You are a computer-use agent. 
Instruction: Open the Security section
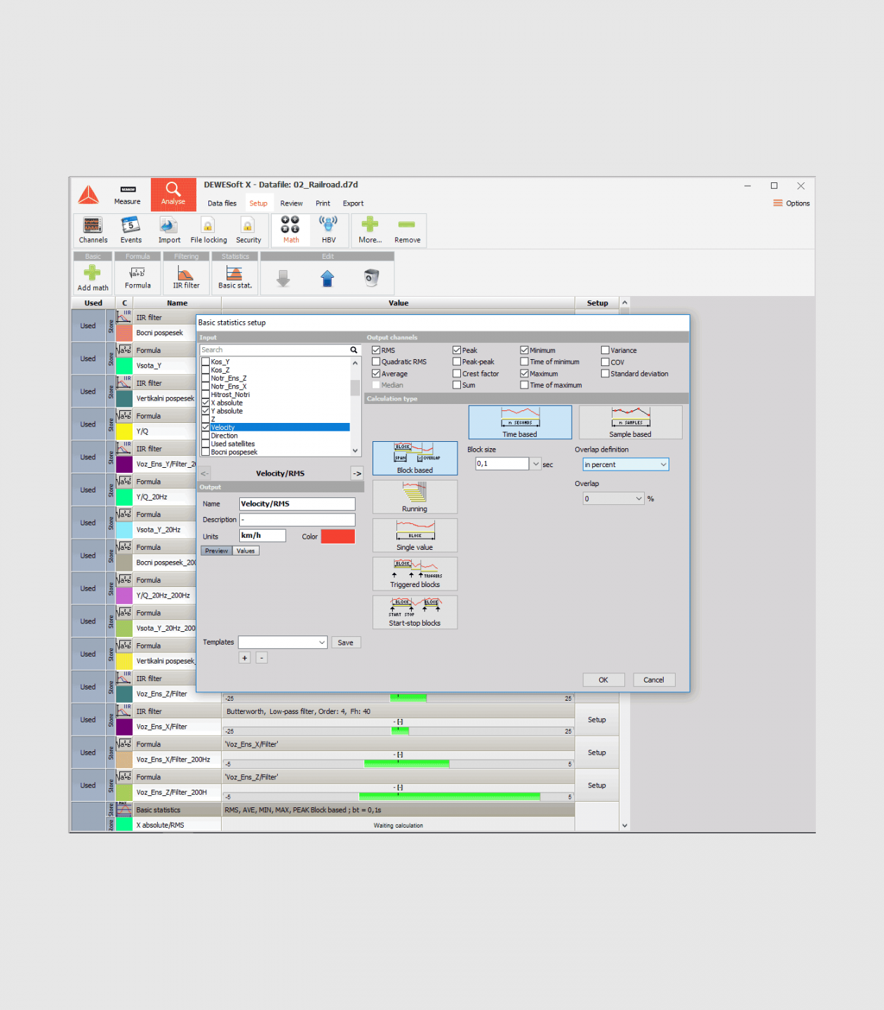pyautogui.click(x=248, y=231)
